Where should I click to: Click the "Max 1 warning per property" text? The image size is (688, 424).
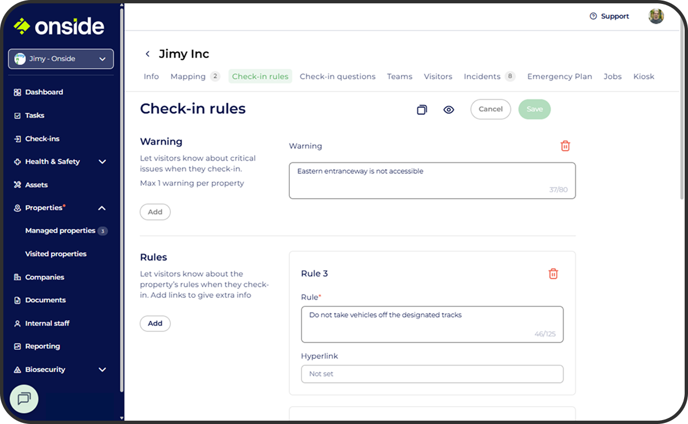click(x=192, y=183)
